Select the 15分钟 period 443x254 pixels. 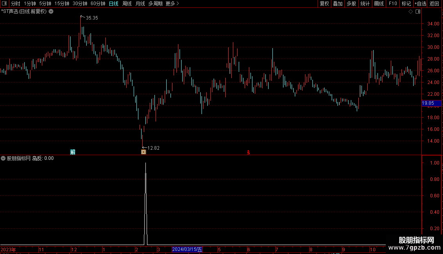pyautogui.click(x=62, y=4)
